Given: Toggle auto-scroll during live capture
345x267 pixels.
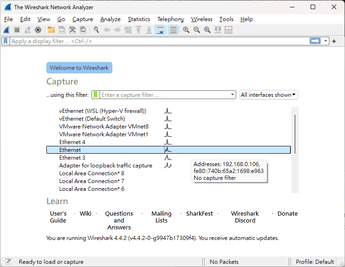Looking at the screenshot, I should pyautogui.click(x=160, y=30).
